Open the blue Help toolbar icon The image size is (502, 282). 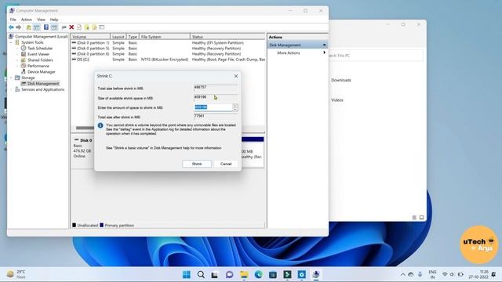(46, 27)
